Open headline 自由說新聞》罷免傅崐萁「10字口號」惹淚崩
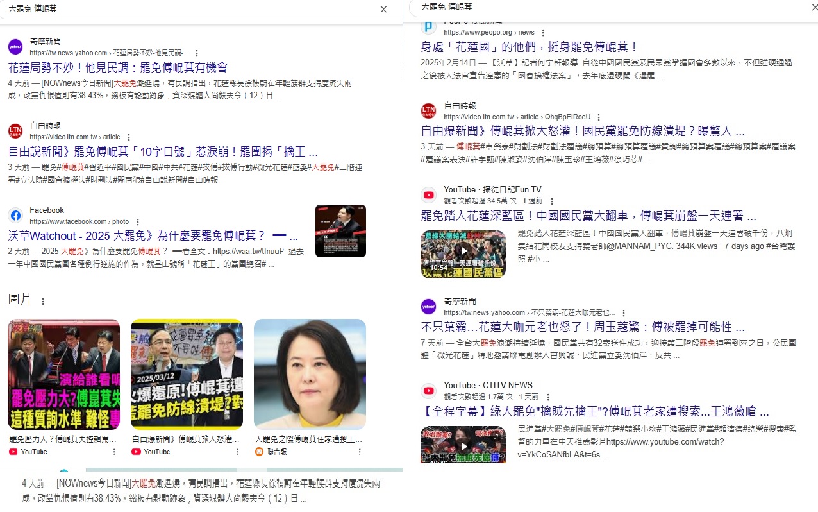 click(163, 152)
